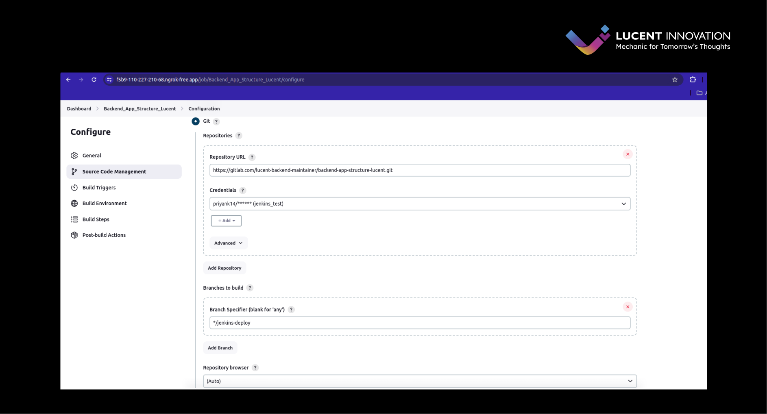Click the Build Triggers clock icon
Screen dimensions: 767x414
pyautogui.click(x=74, y=188)
